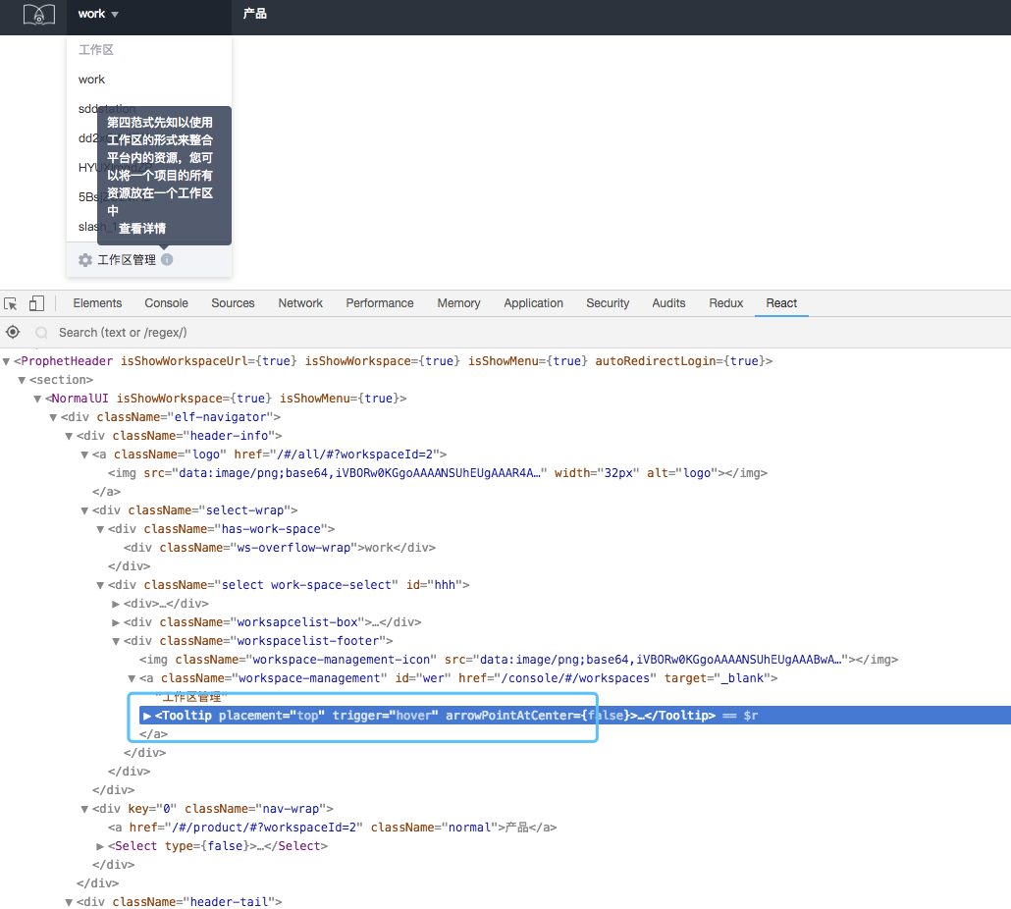Open the work workspace dropdown

[98, 14]
